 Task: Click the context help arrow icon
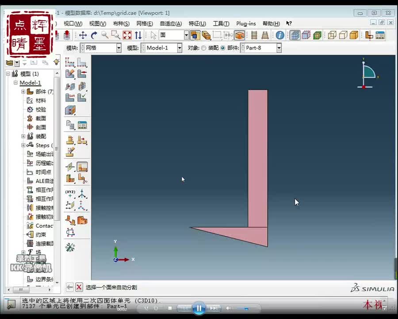click(289, 23)
